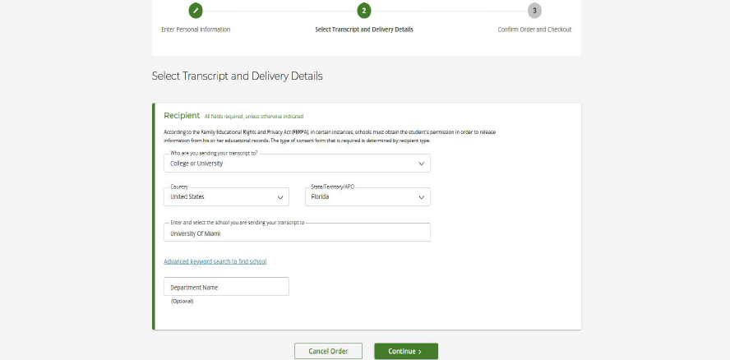Image resolution: width=730 pixels, height=360 pixels.
Task: Click 'Enter Personal Information' step label
Action: (196, 30)
